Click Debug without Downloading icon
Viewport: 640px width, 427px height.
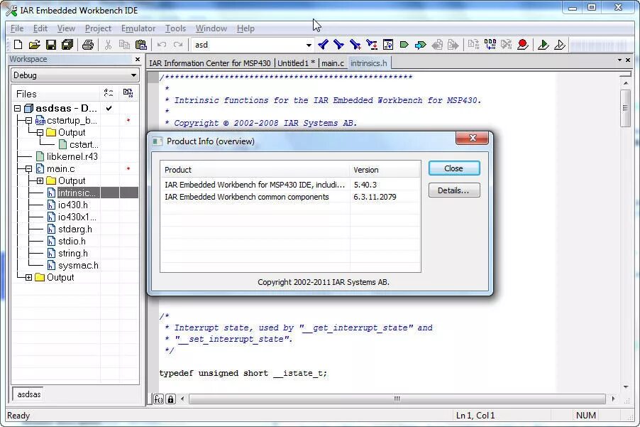pyautogui.click(x=560, y=45)
